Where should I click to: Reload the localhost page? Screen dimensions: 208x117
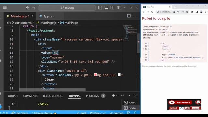[x=152, y=12]
